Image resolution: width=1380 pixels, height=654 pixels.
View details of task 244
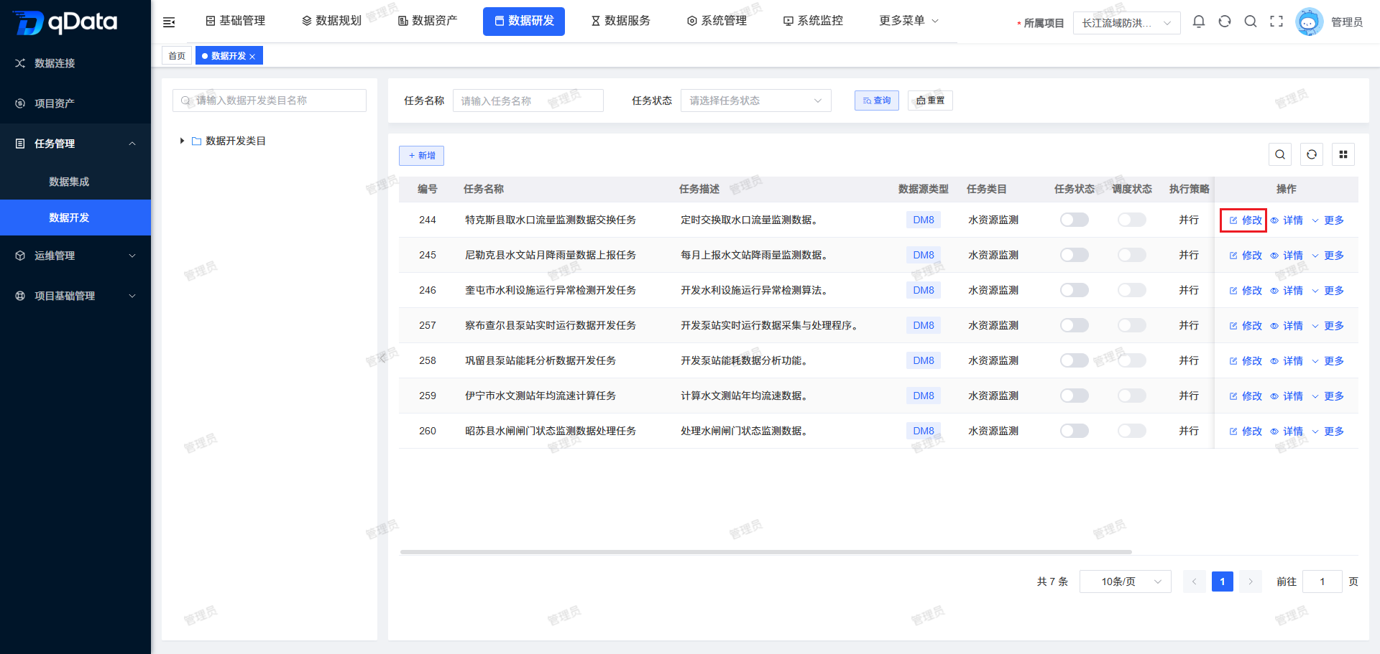tap(1287, 220)
